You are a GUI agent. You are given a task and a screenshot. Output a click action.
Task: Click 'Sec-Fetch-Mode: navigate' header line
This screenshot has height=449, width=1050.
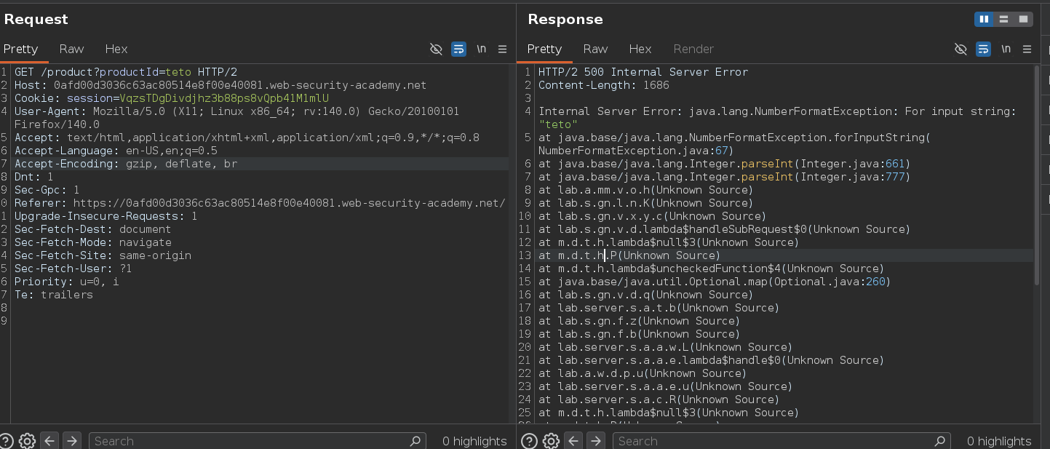click(x=93, y=242)
